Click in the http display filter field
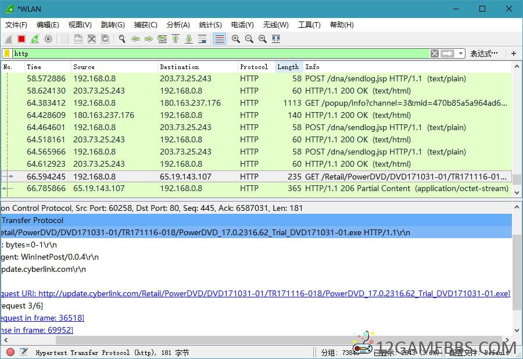Image resolution: width=523 pixels, height=359 pixels. point(221,53)
